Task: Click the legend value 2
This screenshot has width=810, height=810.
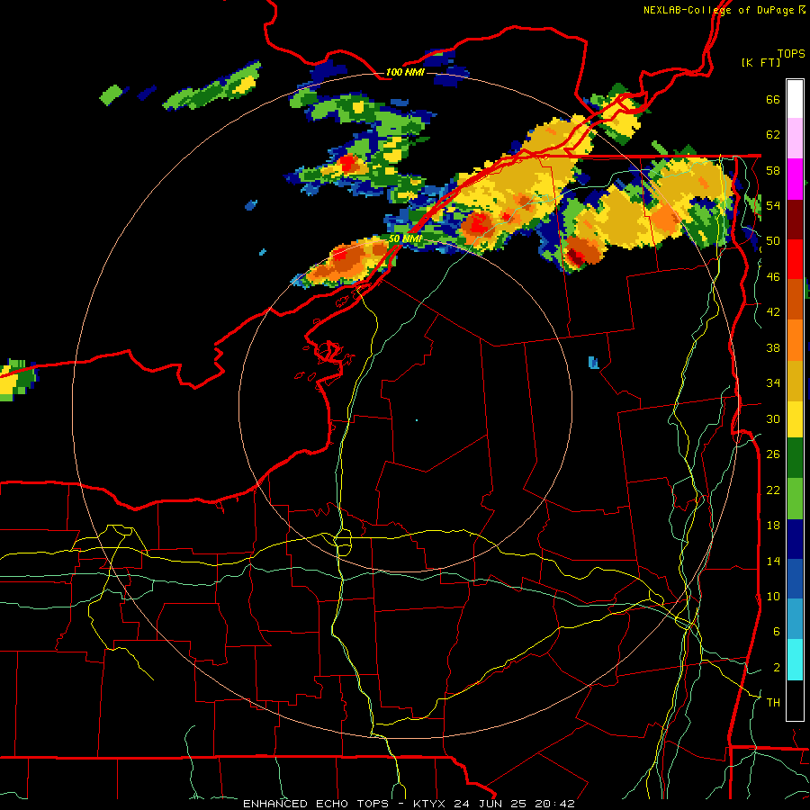Action: (776, 668)
